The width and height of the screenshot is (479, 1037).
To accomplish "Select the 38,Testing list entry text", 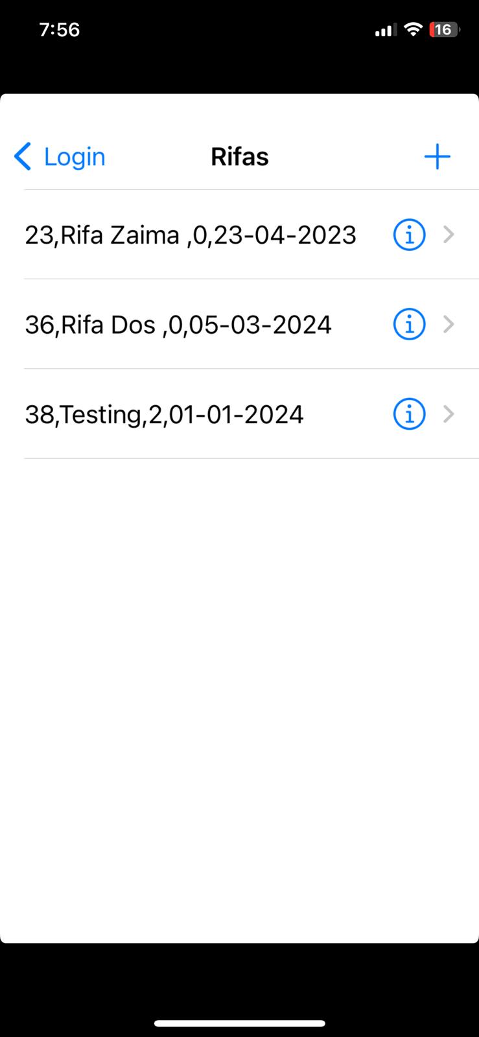I will (164, 415).
